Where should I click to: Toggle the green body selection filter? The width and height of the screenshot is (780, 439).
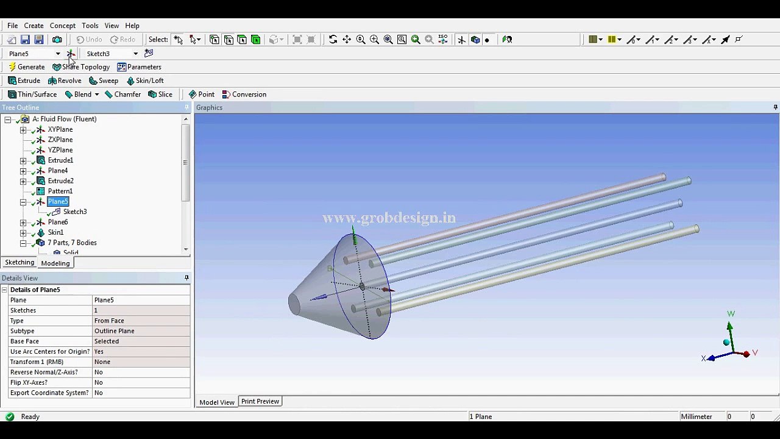click(256, 40)
